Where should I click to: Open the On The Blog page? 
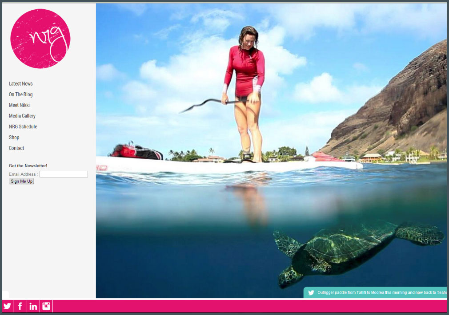point(20,94)
